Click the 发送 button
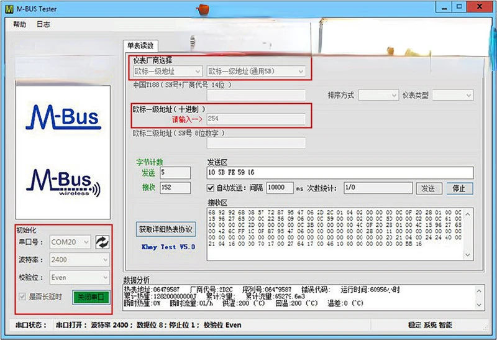The image size is (497, 340). pos(429,188)
